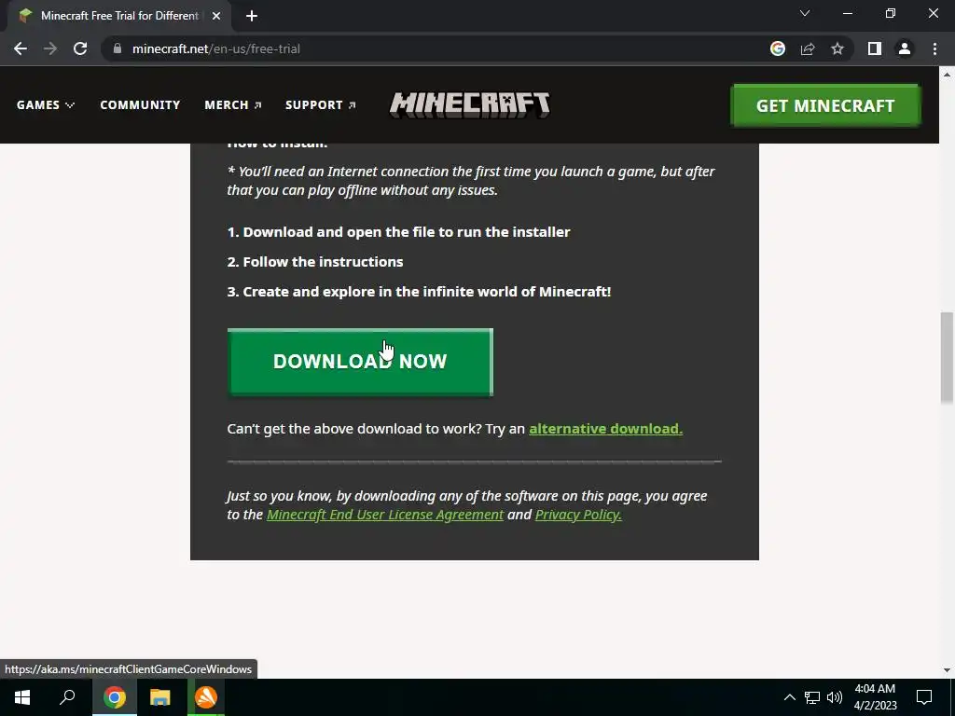
Task: Close the Minecraft Free Trial tab
Action: (x=216, y=16)
